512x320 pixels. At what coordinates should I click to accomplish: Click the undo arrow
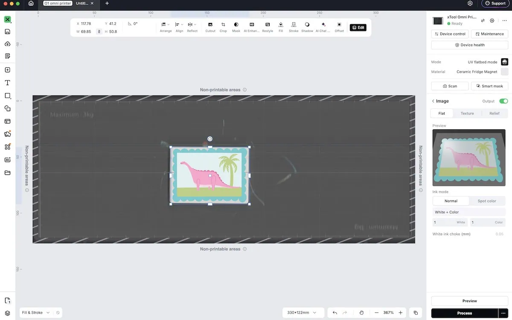tap(335, 313)
